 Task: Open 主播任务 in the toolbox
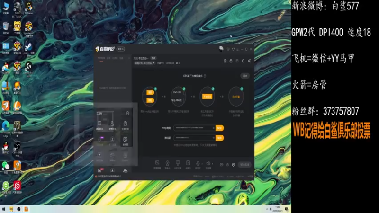pos(125,125)
